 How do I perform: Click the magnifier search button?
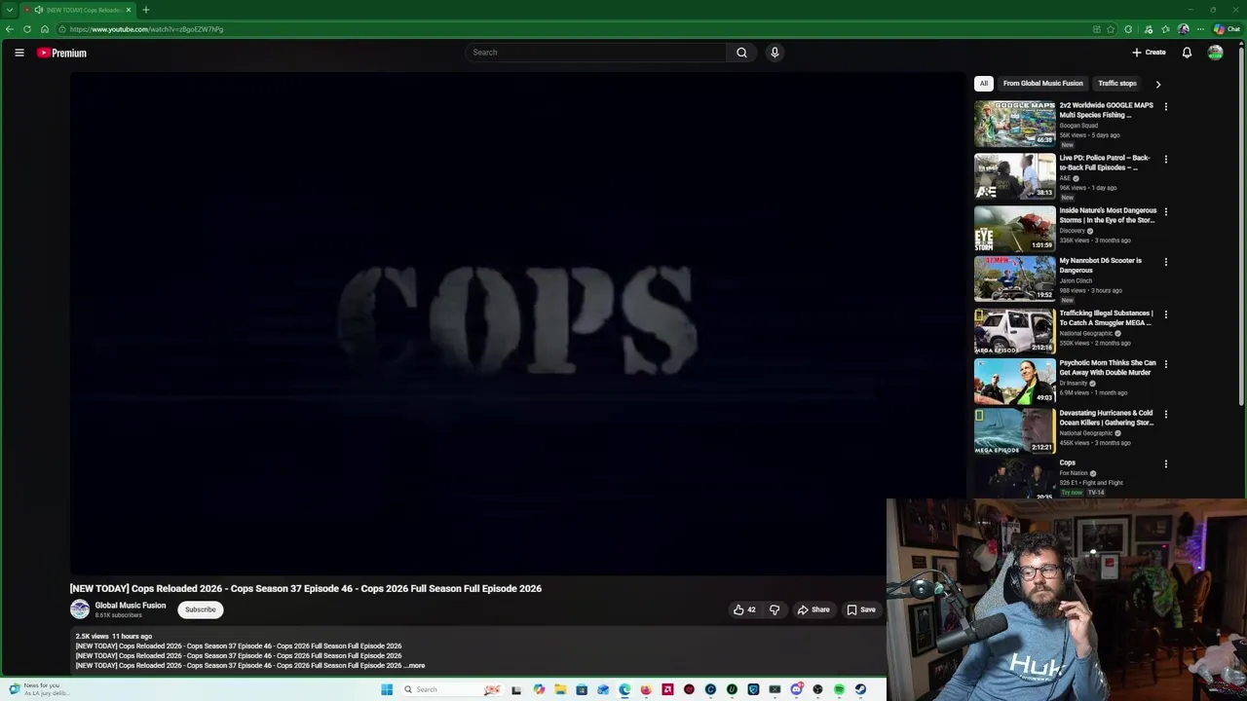[x=741, y=53]
